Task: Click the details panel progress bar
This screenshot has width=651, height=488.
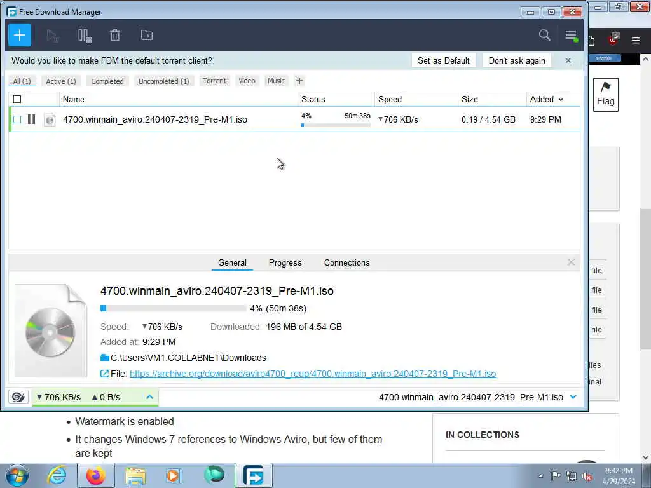Action: tap(173, 308)
